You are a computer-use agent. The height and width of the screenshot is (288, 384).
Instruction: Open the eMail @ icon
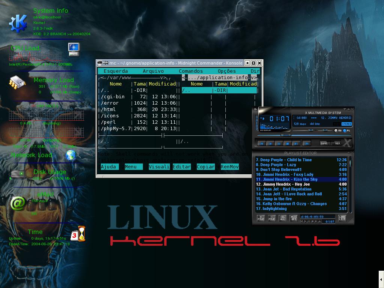click(18, 203)
